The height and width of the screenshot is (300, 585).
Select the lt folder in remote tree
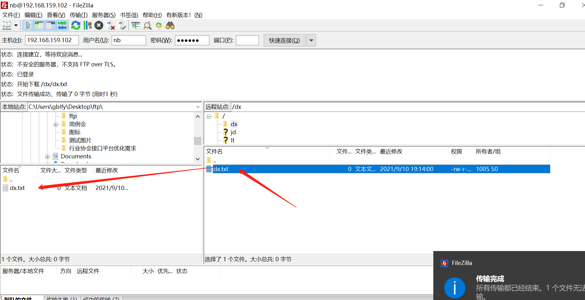point(232,140)
